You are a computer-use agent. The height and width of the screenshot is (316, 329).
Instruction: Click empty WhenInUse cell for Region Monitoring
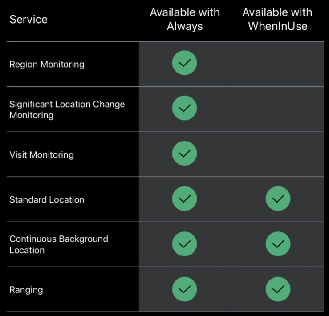(x=278, y=64)
